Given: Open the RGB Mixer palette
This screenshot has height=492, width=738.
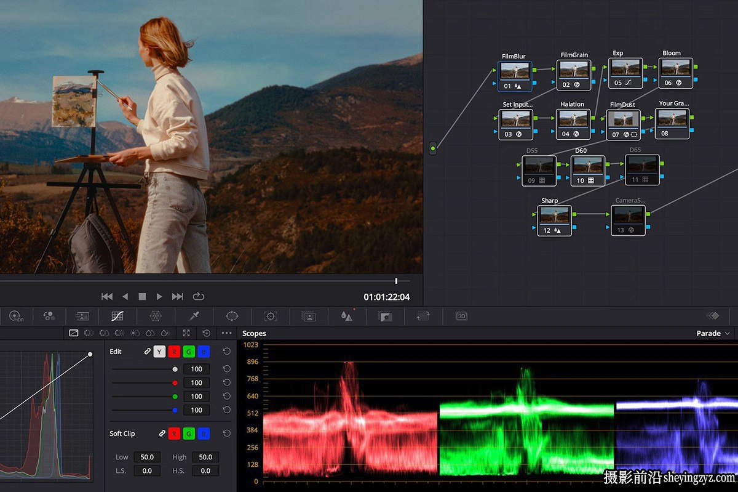Looking at the screenshot, I should (x=49, y=316).
